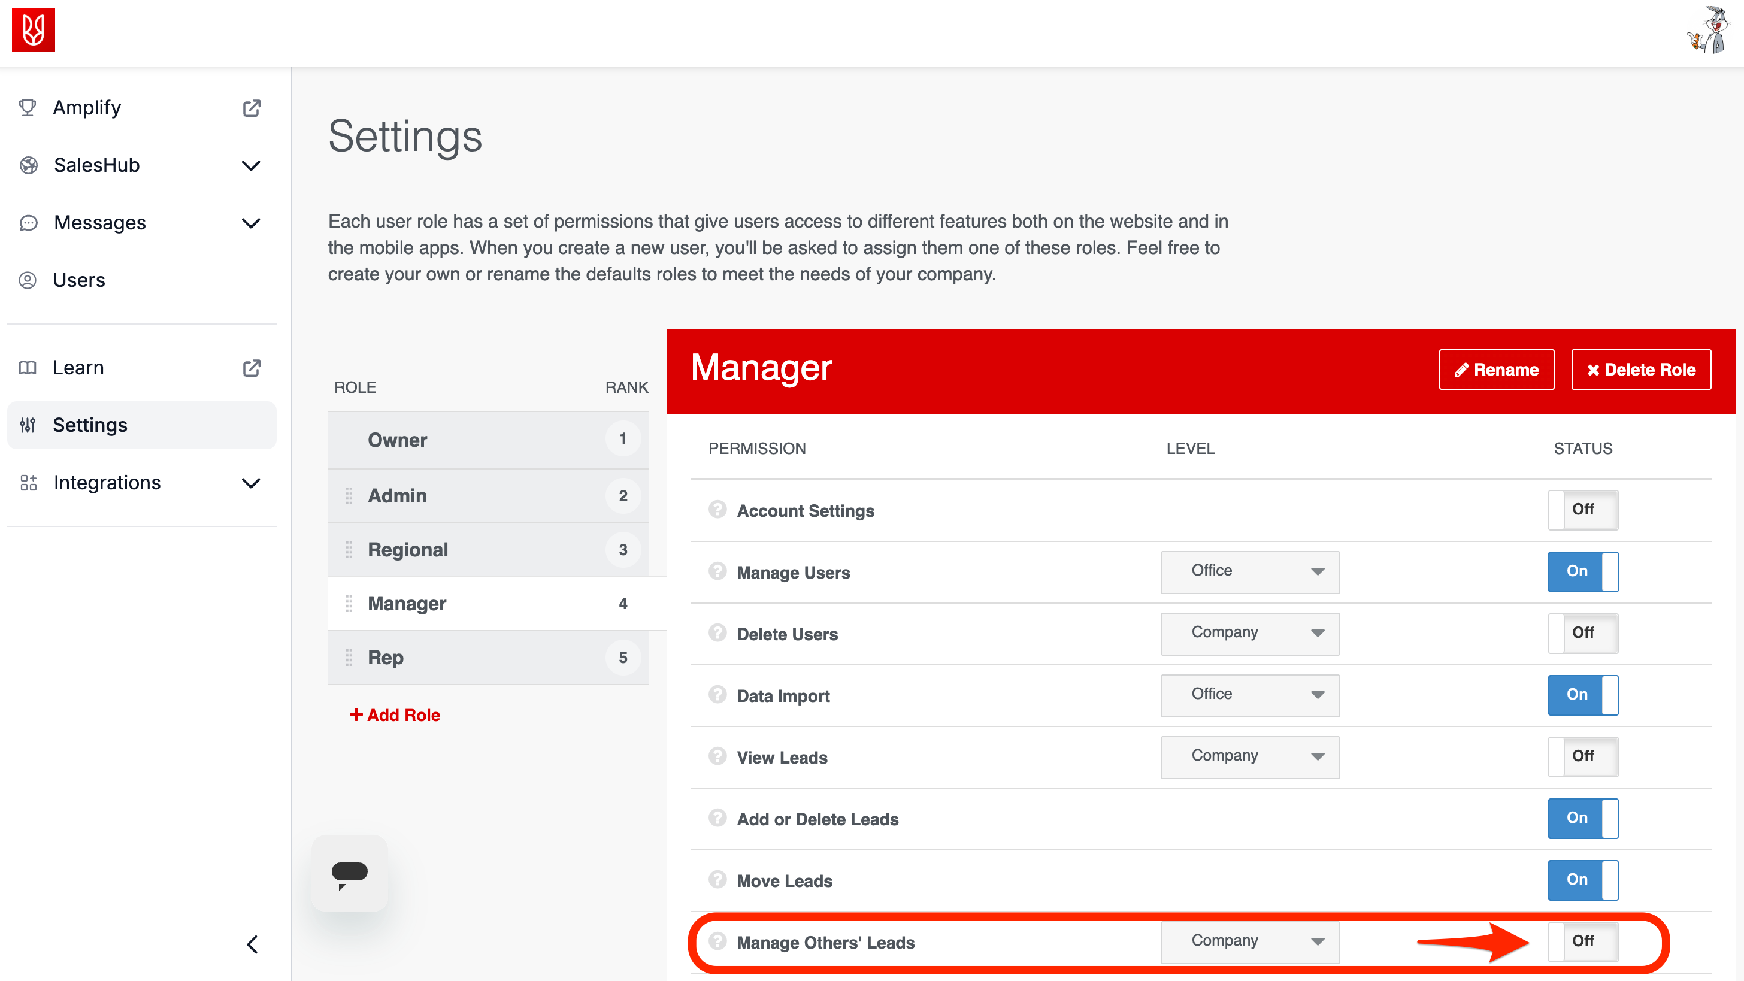Click the help icon next to Manage Users

coord(717,571)
